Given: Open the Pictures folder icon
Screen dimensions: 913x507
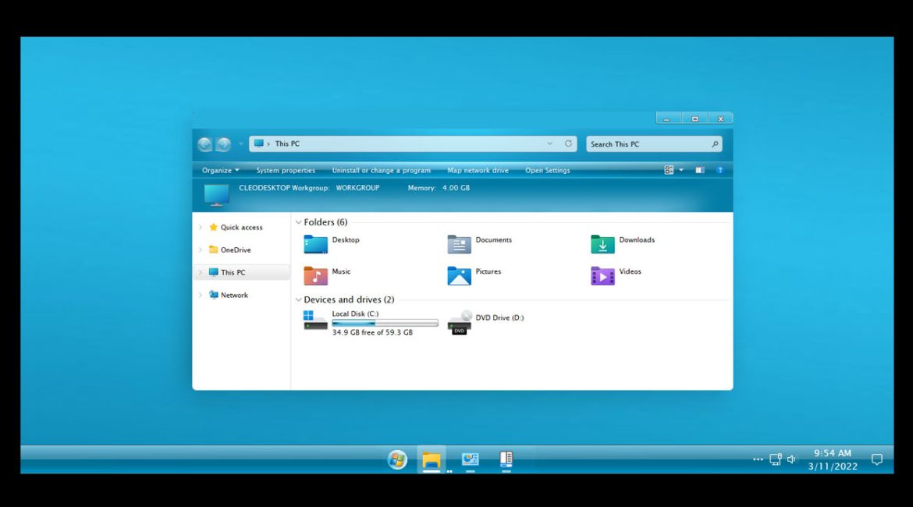Looking at the screenshot, I should coord(459,276).
